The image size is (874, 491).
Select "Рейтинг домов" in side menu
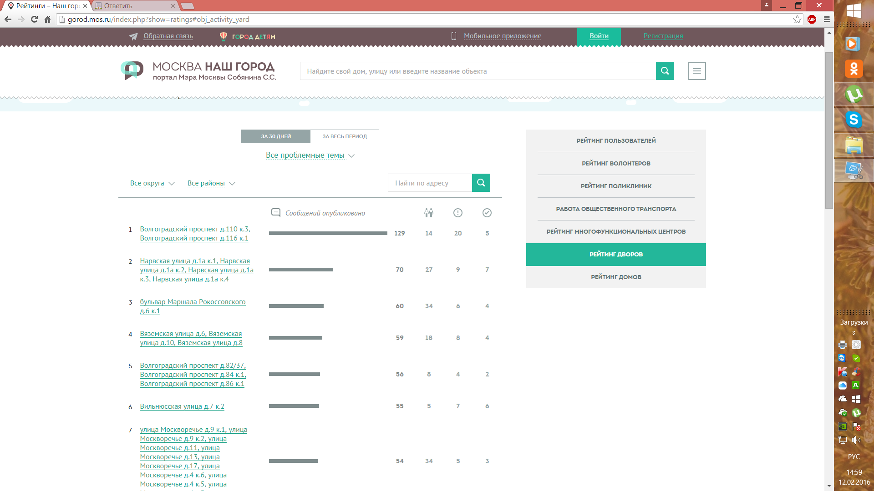[x=615, y=277]
